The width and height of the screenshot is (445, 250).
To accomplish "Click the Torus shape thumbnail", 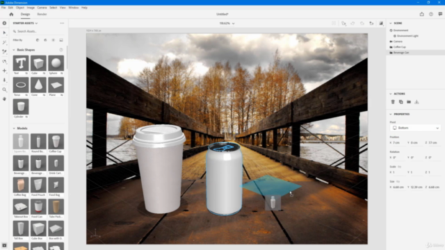I will [21, 85].
